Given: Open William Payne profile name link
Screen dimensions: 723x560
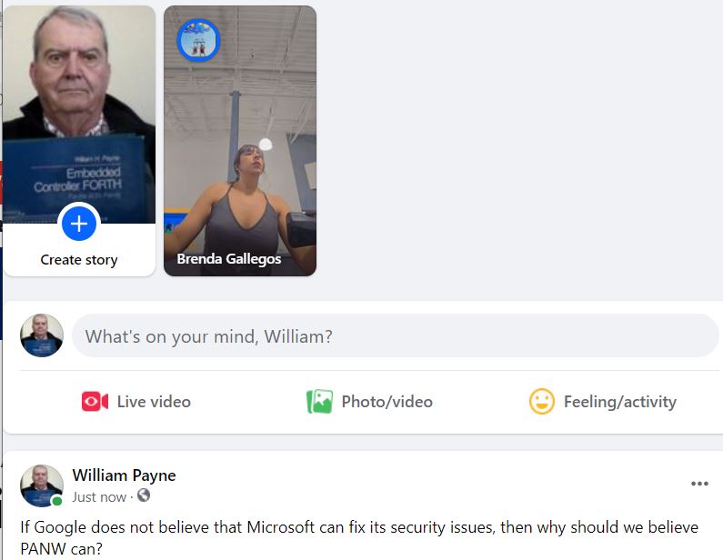Looking at the screenshot, I should click(124, 475).
